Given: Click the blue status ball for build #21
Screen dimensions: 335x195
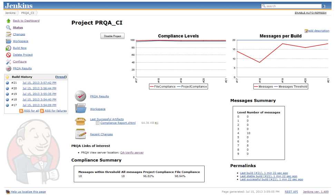Looking at the screenshot, I should click(7, 83).
